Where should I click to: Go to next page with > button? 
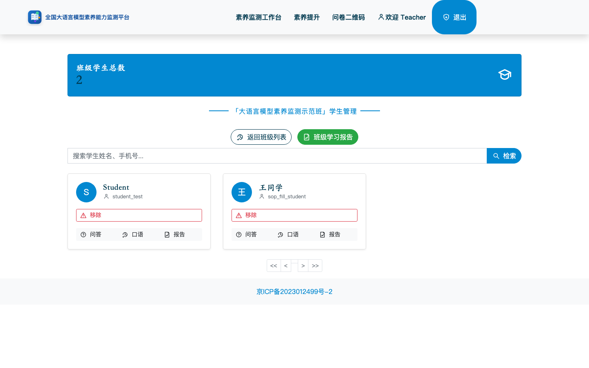click(x=303, y=266)
